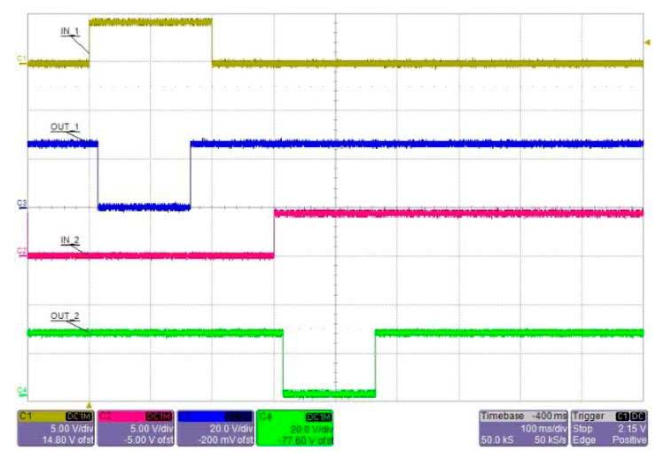Open the Timebase settings descriptor
Screen dimensions: 656x452
point(522,428)
